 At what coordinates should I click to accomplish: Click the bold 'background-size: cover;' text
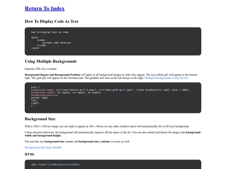click(x=59, y=141)
